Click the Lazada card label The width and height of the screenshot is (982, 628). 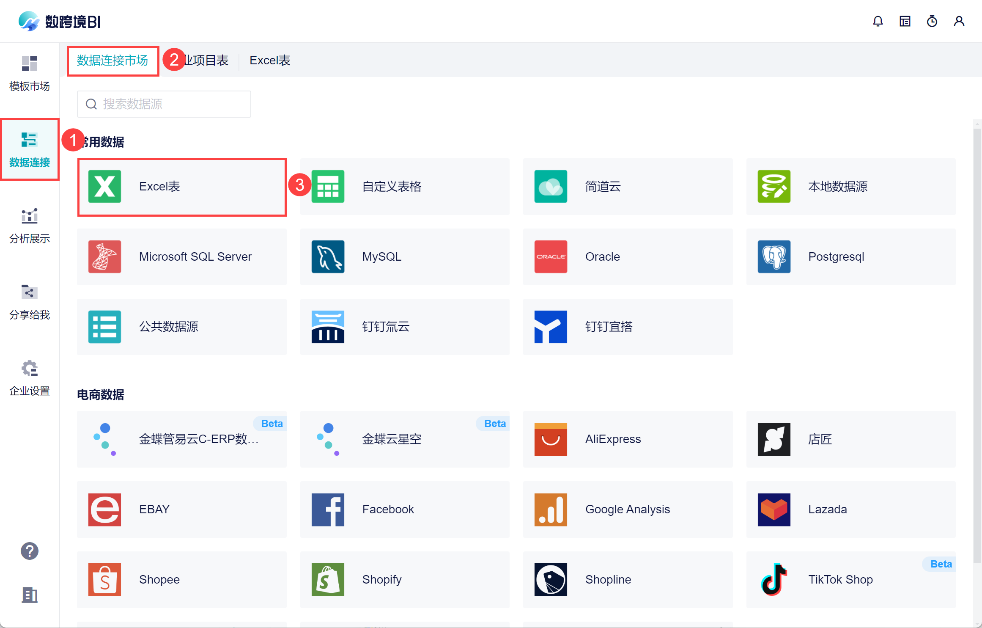pos(827,510)
